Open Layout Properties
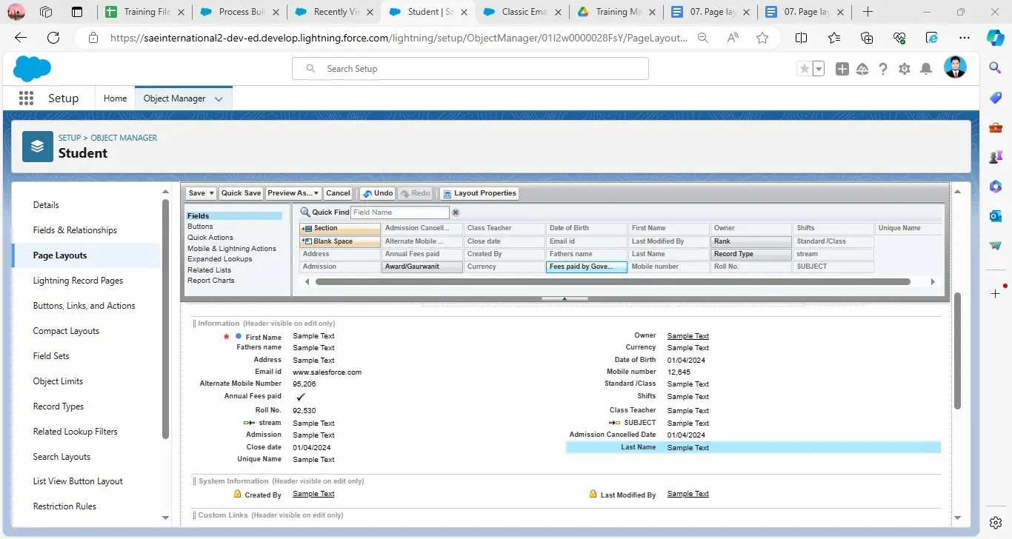Image resolution: width=1012 pixels, height=539 pixels. point(479,193)
